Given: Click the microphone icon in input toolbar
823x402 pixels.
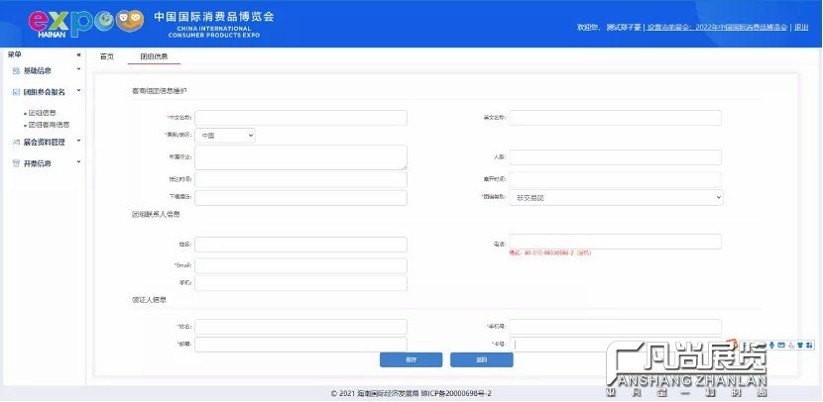Looking at the screenshot, I should (x=770, y=344).
